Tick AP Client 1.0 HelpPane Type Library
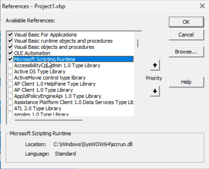Image resolution: width=209 pixels, height=169 pixels. pos(10,84)
